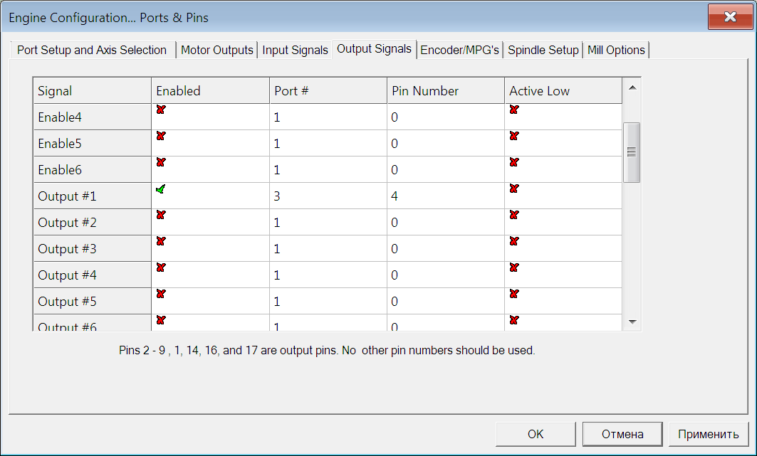The image size is (757, 456).
Task: Edit Port # cell for Output #2
Action: (x=328, y=223)
